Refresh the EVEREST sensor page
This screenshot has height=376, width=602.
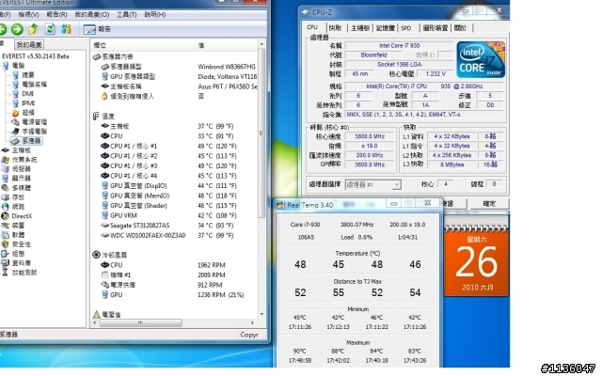click(x=50, y=29)
